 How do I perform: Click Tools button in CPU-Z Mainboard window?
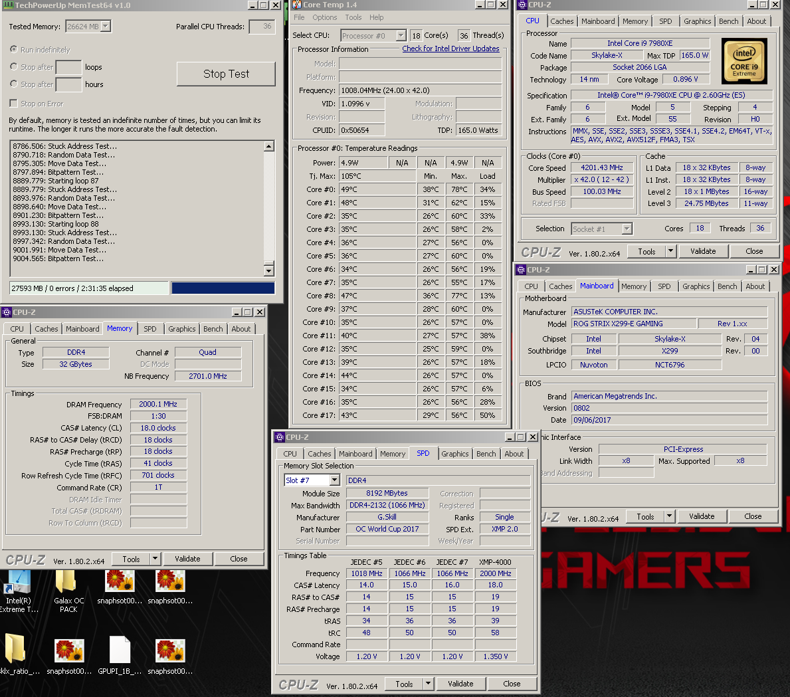pyautogui.click(x=645, y=516)
